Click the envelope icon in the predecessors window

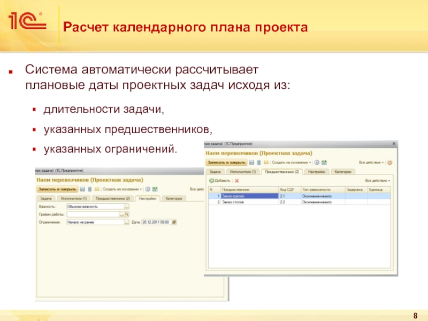(265, 162)
